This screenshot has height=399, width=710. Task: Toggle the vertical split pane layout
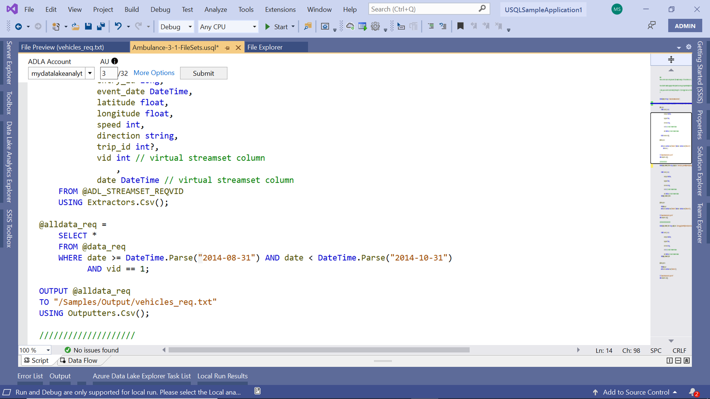click(670, 360)
